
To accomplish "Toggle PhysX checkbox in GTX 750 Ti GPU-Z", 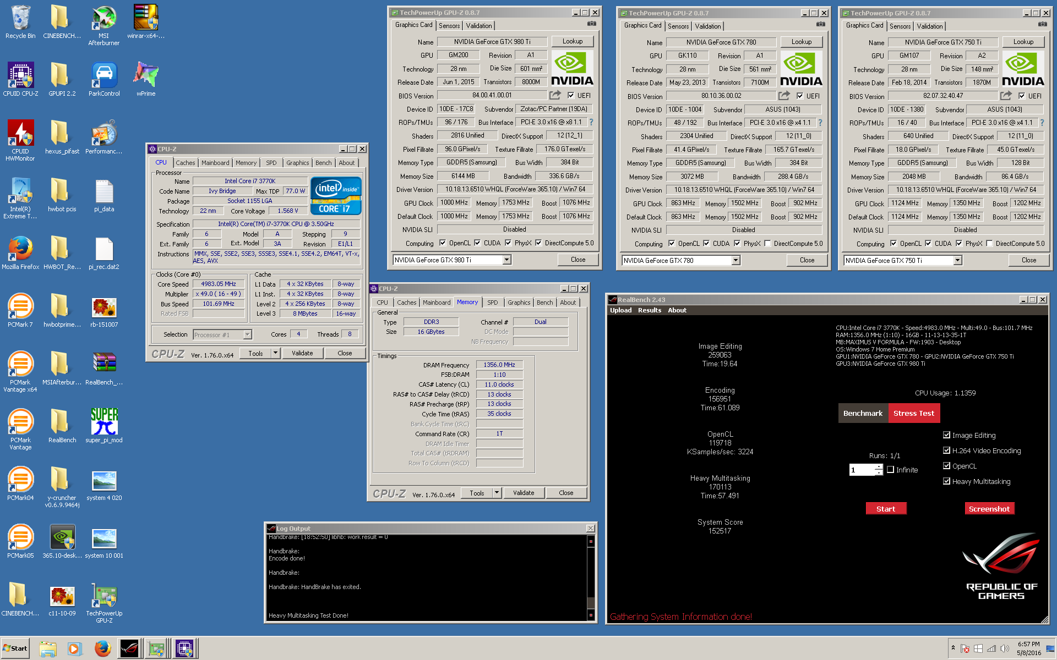I will tap(958, 243).
